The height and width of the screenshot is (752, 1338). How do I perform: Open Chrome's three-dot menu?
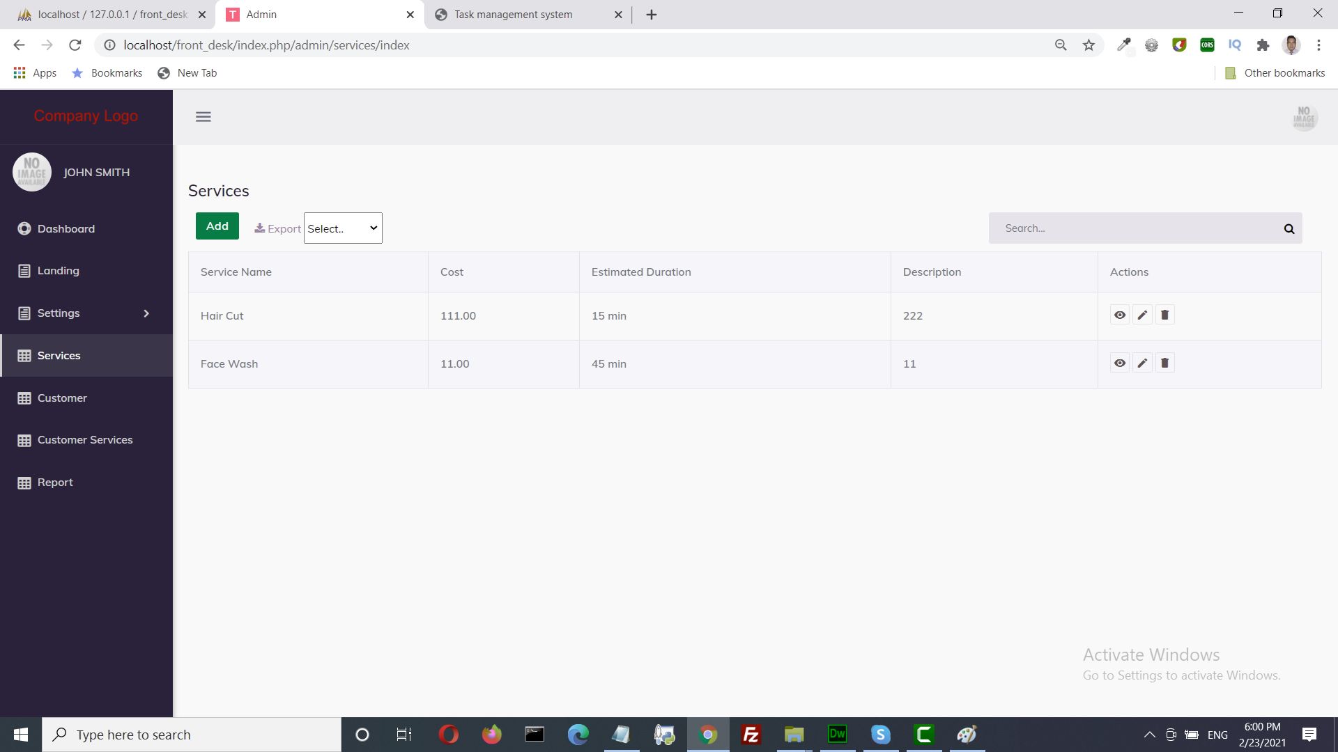point(1318,45)
